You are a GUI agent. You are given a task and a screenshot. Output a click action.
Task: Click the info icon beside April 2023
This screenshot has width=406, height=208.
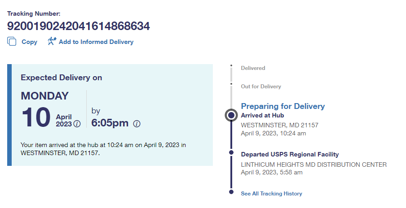pos(77,124)
